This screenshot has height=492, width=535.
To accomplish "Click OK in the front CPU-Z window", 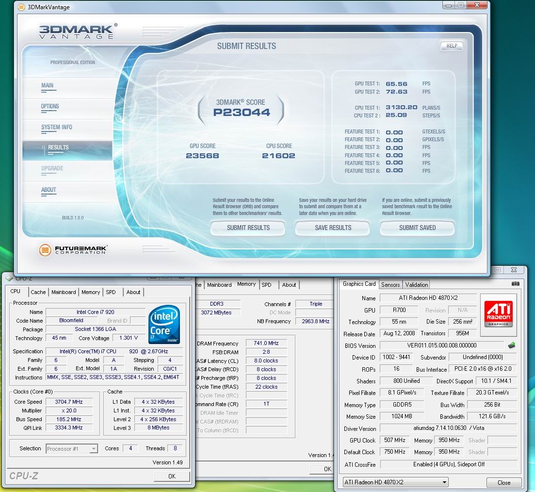I will pyautogui.click(x=172, y=476).
